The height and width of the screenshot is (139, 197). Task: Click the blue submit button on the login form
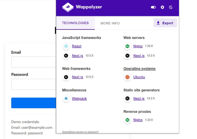pyautogui.click(x=34, y=103)
